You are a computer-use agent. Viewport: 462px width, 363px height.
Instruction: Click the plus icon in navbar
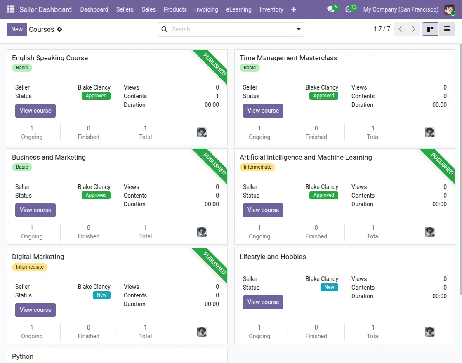tap(293, 9)
